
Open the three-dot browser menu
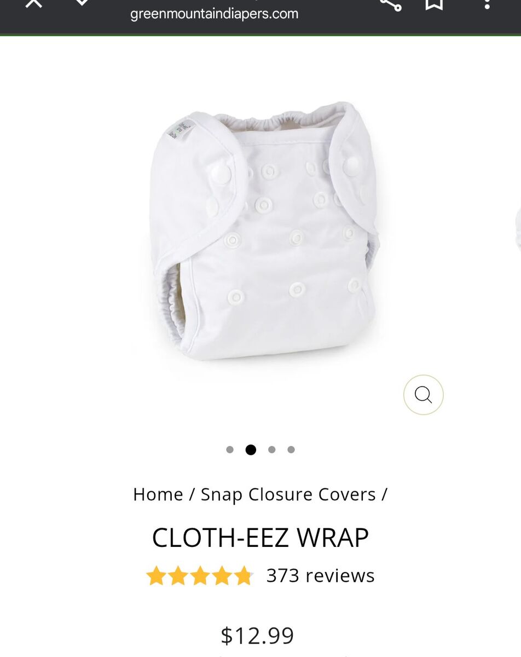(x=487, y=4)
